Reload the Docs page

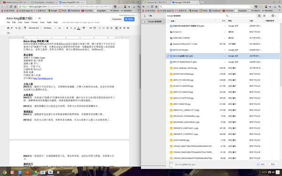pyautogui.click(x=11, y=7)
